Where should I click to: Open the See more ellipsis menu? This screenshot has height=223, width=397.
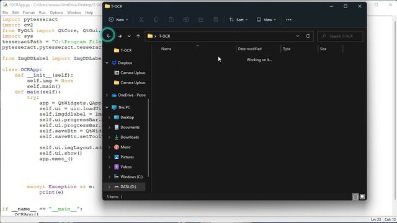(x=288, y=20)
